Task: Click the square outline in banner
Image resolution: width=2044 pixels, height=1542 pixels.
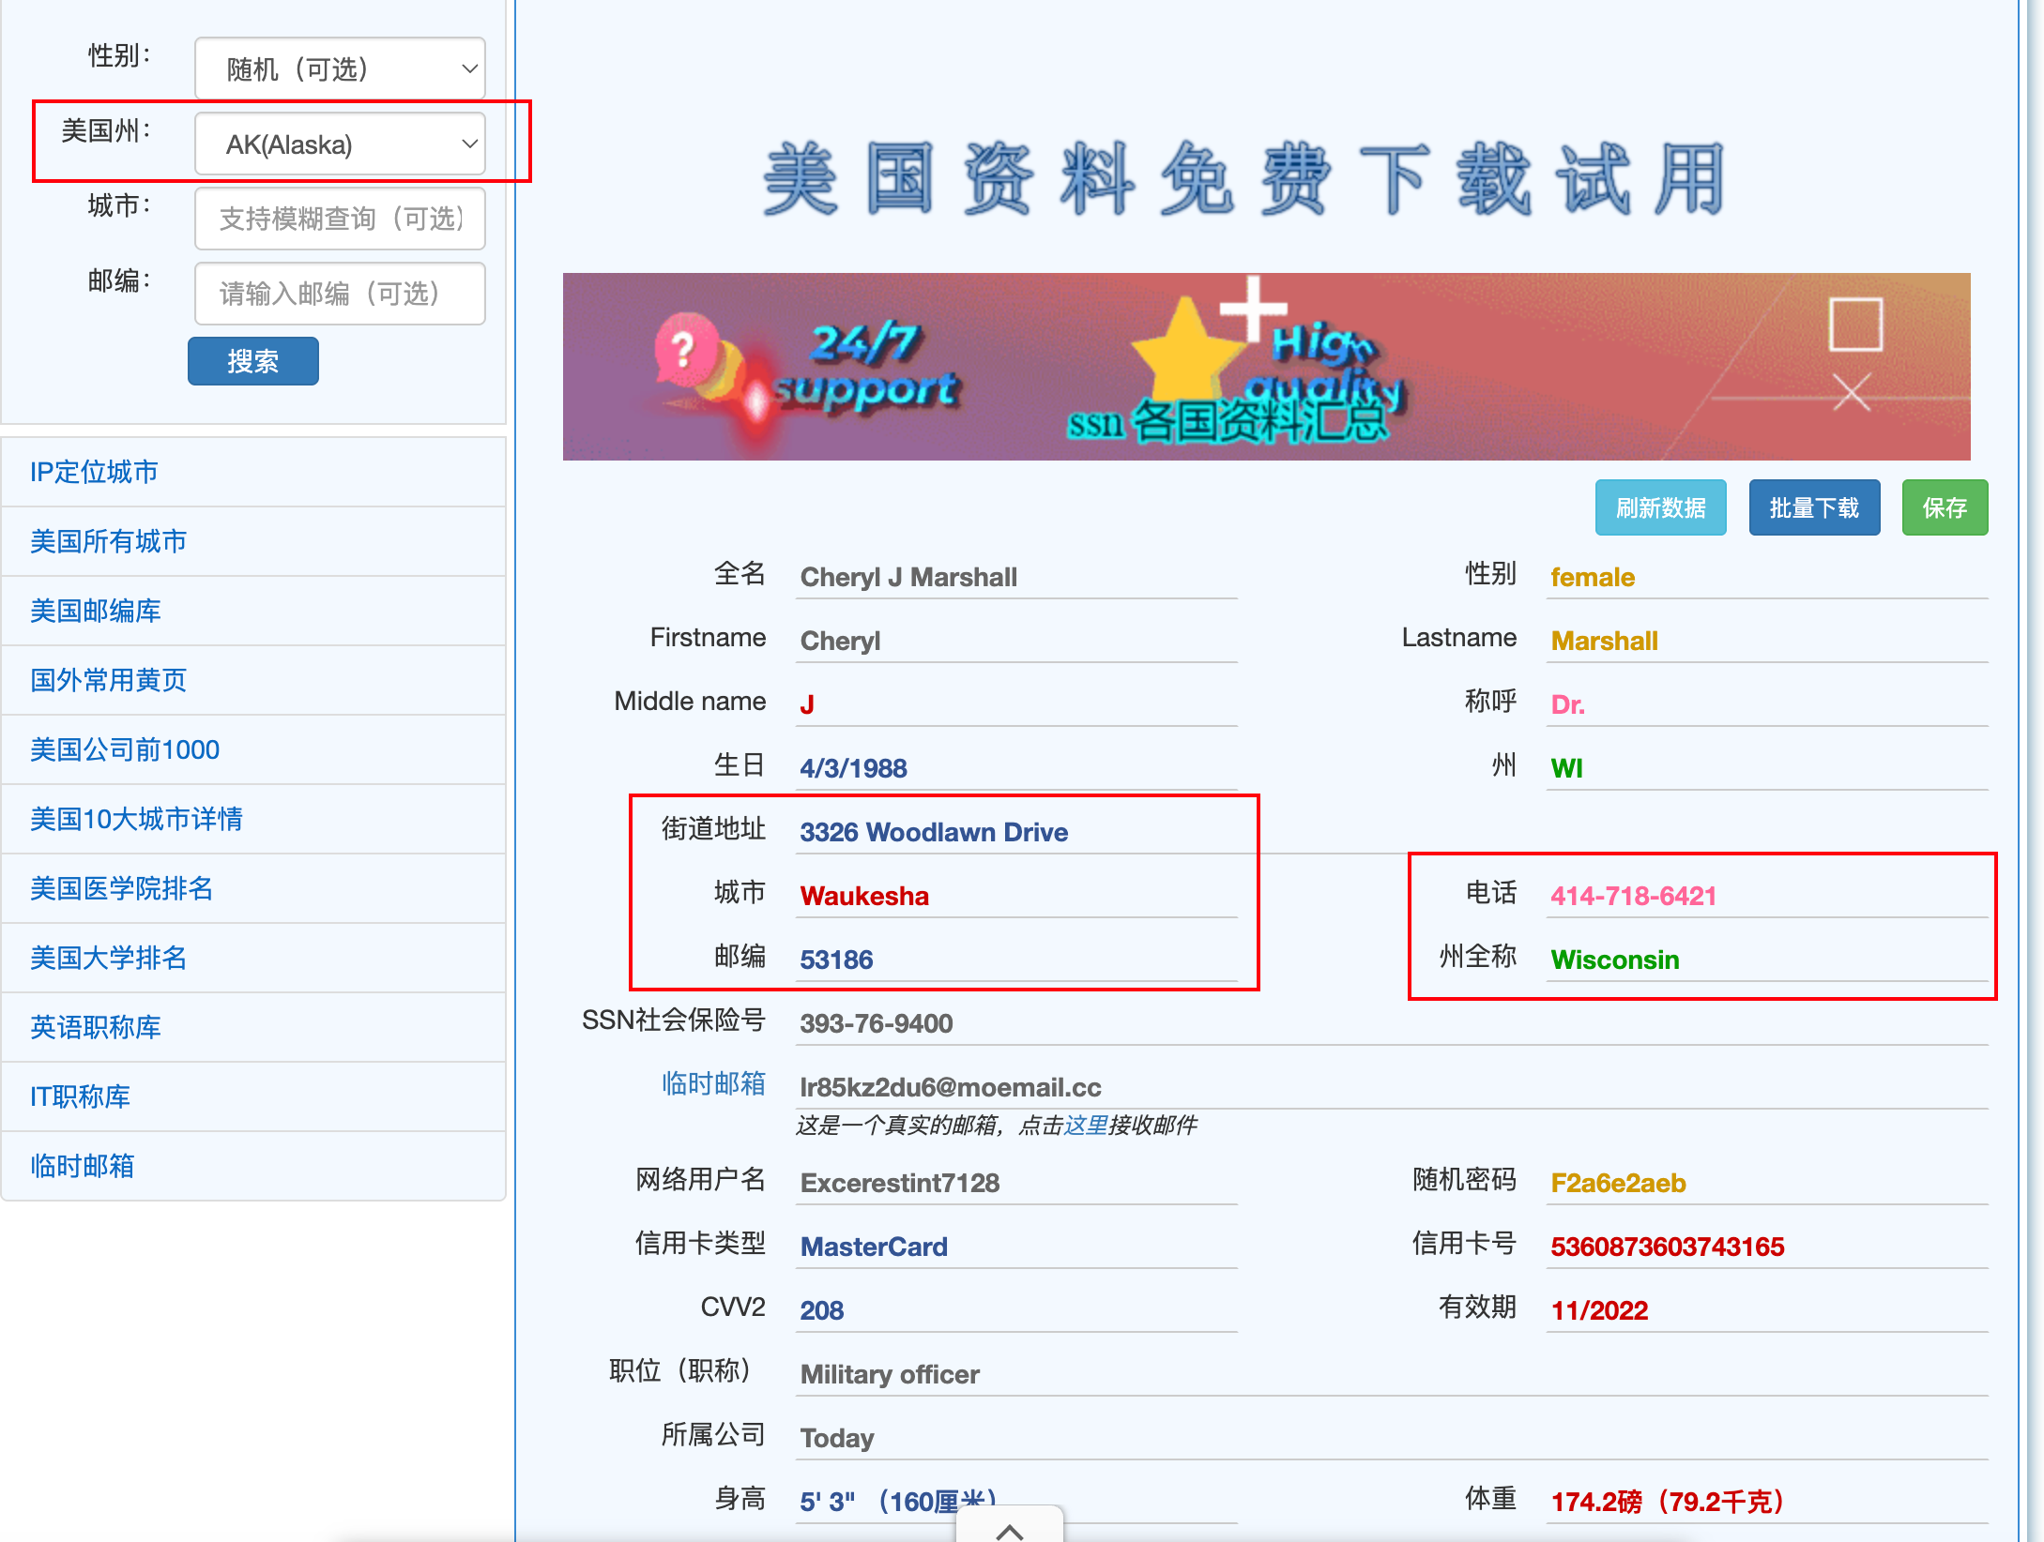Action: tap(1855, 325)
